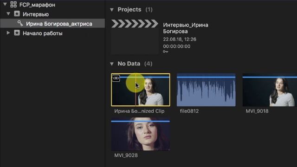Click synchronized clip badge icon on thumbnail
Image resolution: width=297 pixels, height=167 pixels.
[x=116, y=78]
